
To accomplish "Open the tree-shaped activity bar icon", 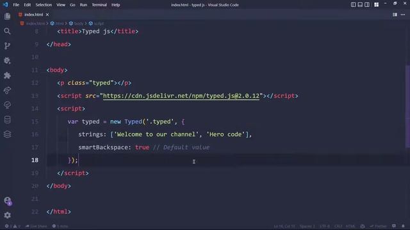I will (x=7, y=105).
